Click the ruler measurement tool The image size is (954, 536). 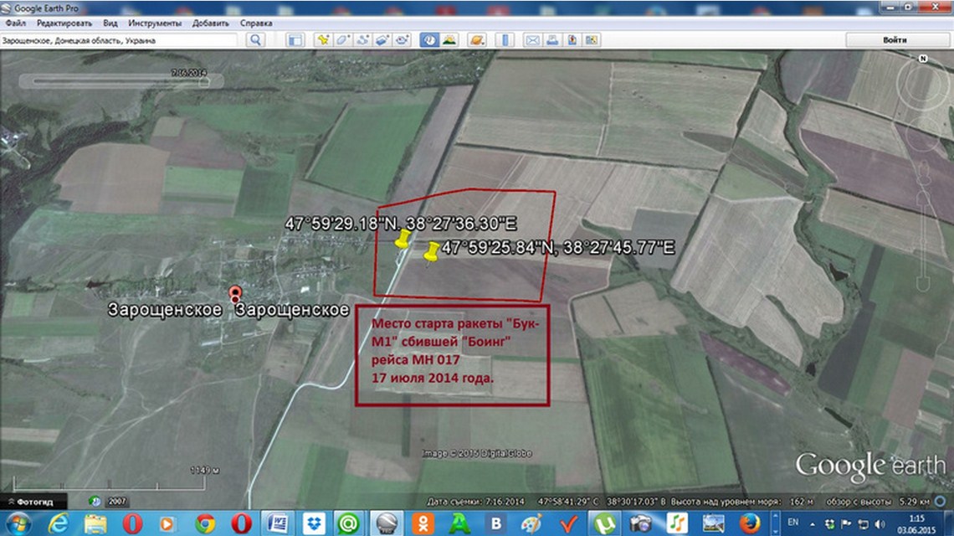coord(504,40)
